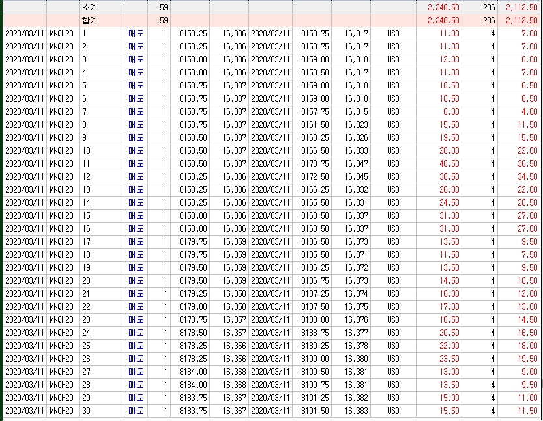Viewport: 543px width, 421px height.
Task: Click exit price 8158.50 in row 4
Action: click(315, 73)
